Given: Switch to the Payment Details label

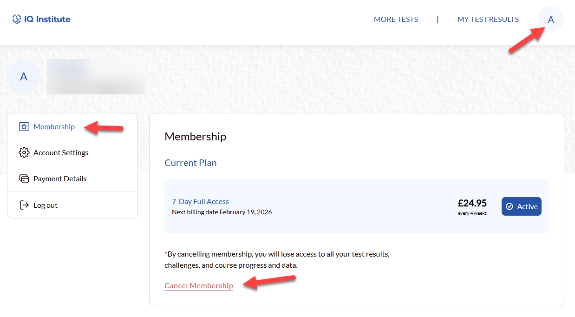Looking at the screenshot, I should (x=60, y=178).
